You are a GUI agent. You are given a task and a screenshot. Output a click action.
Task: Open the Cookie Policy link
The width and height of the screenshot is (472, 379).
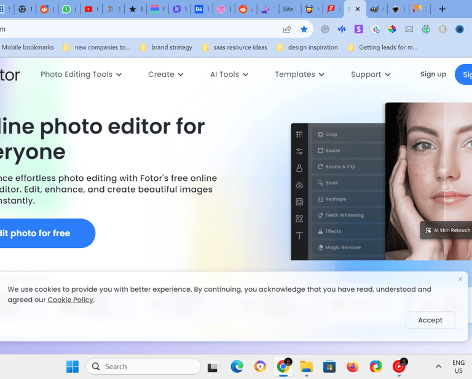tap(71, 300)
